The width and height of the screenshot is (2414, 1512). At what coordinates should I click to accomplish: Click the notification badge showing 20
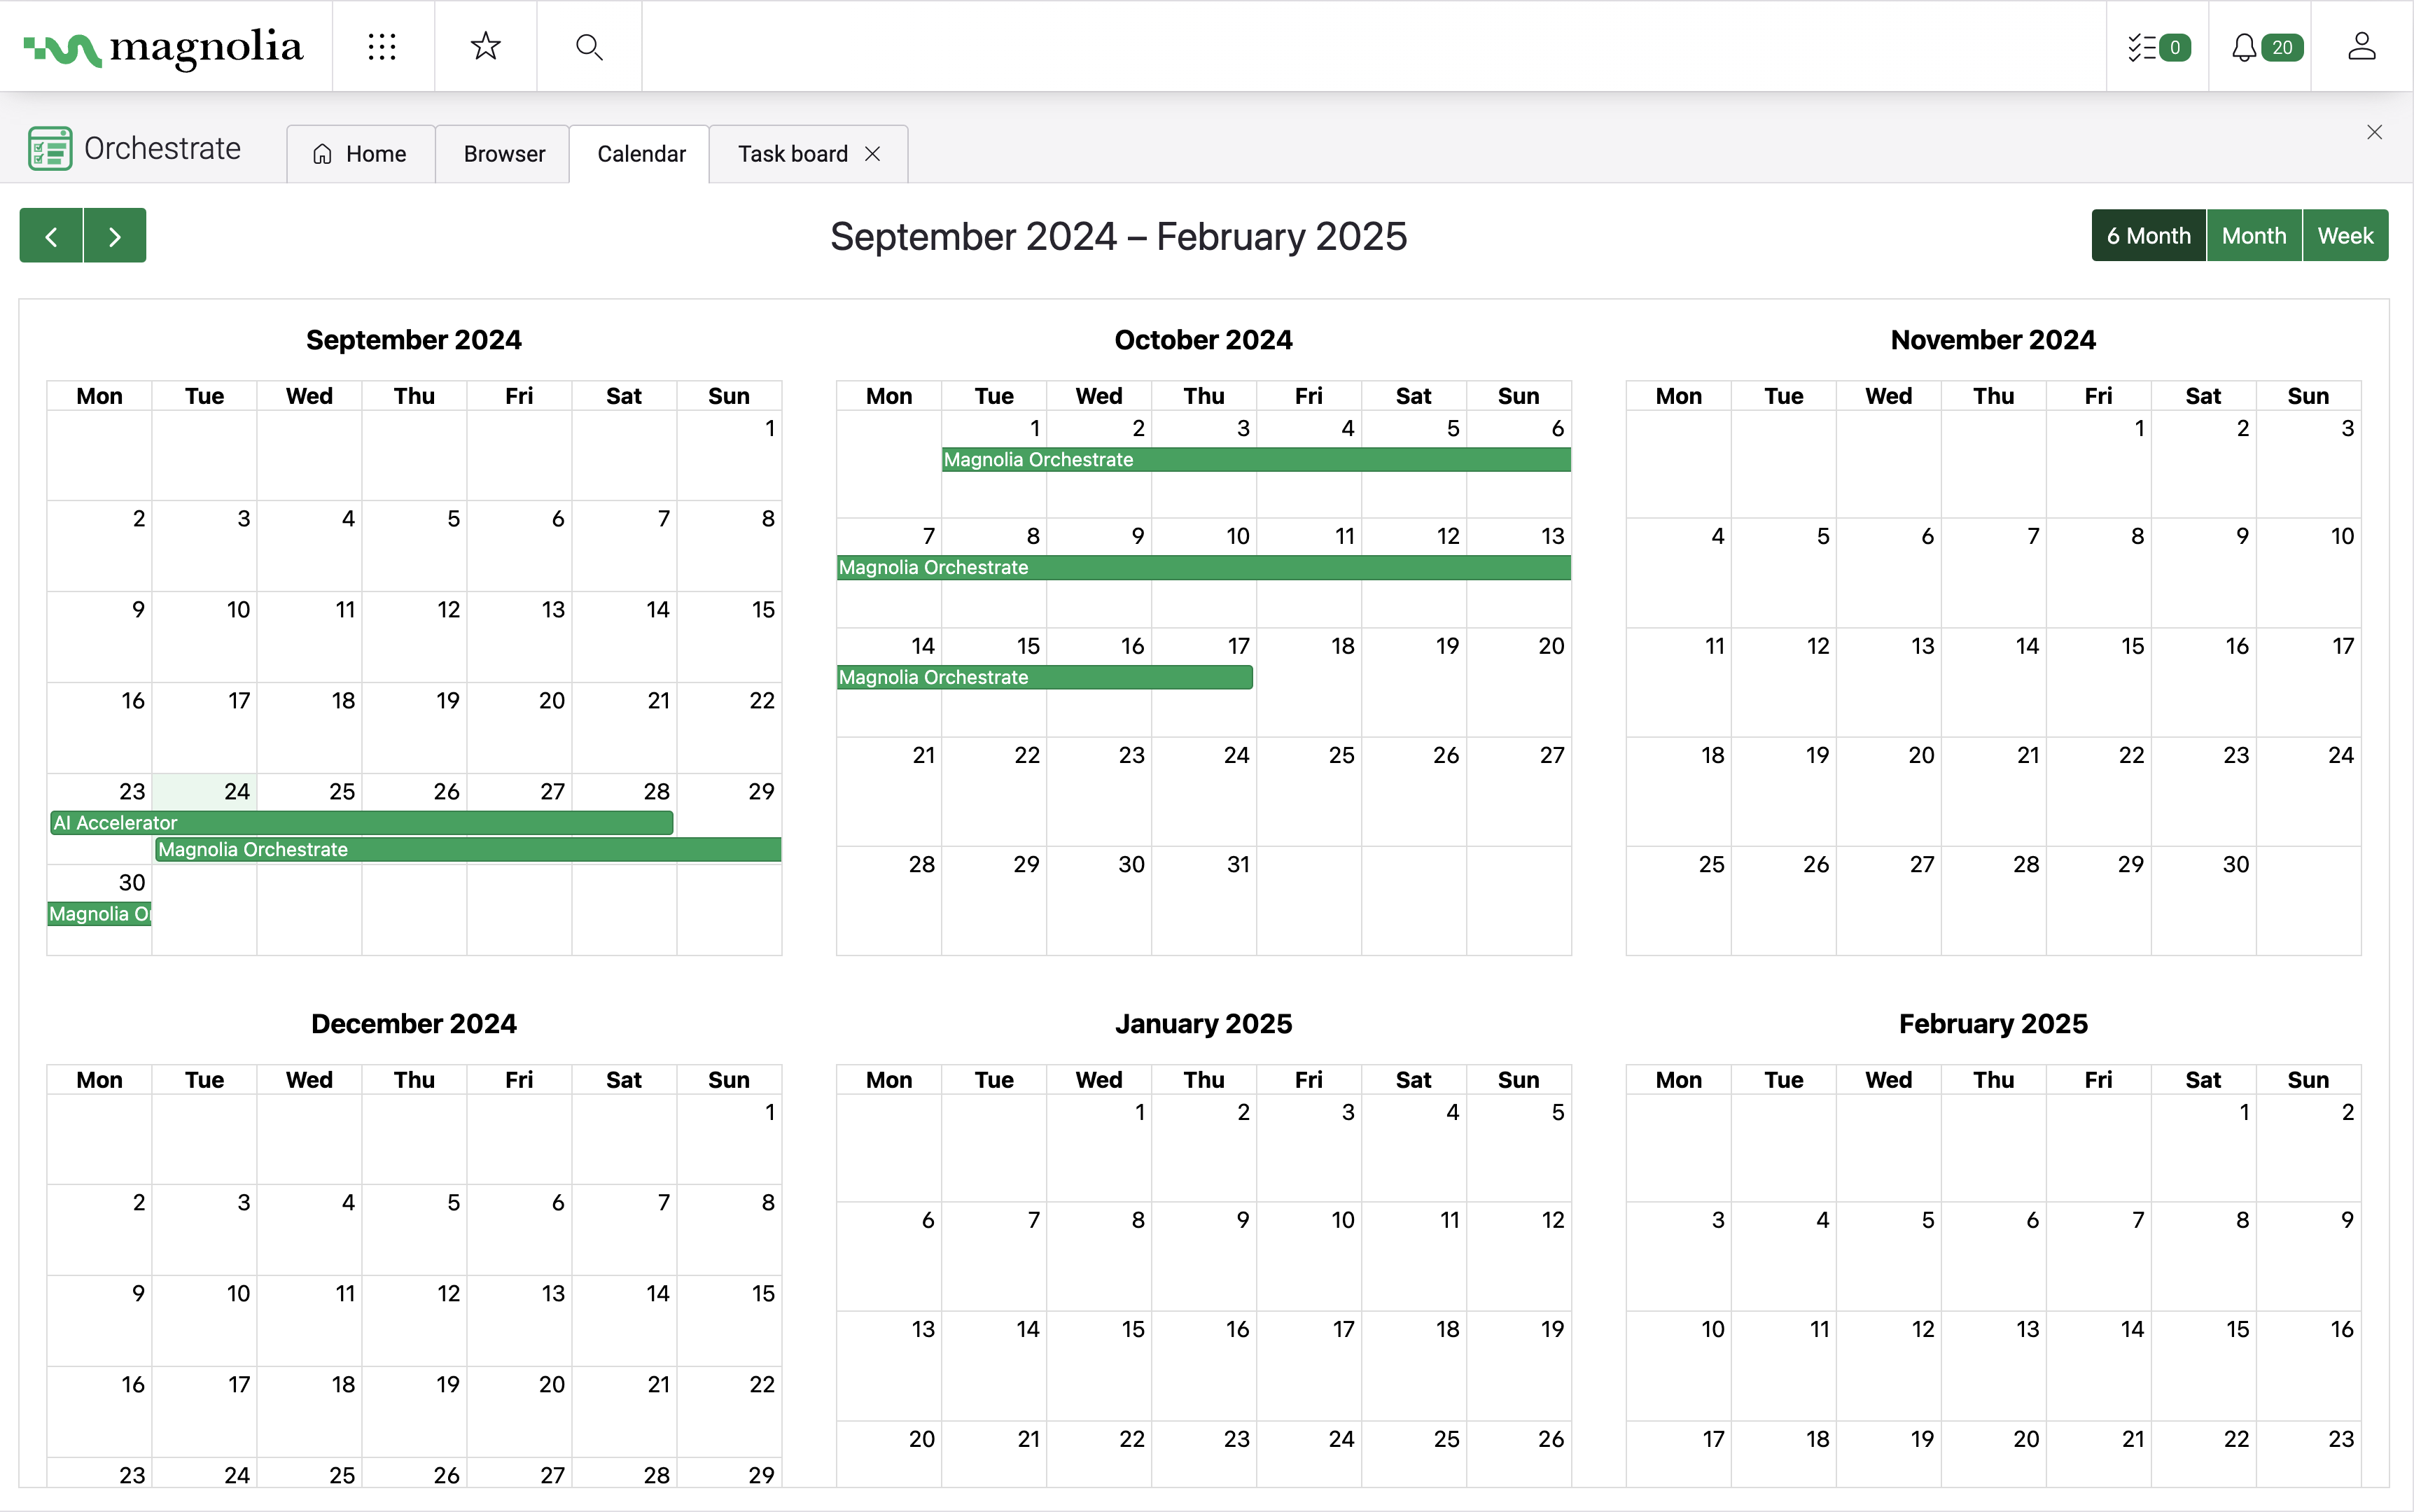pos(2282,47)
